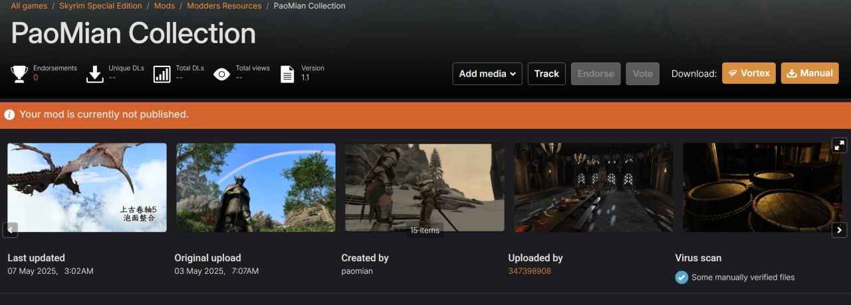Click the Endorse button

tap(596, 74)
